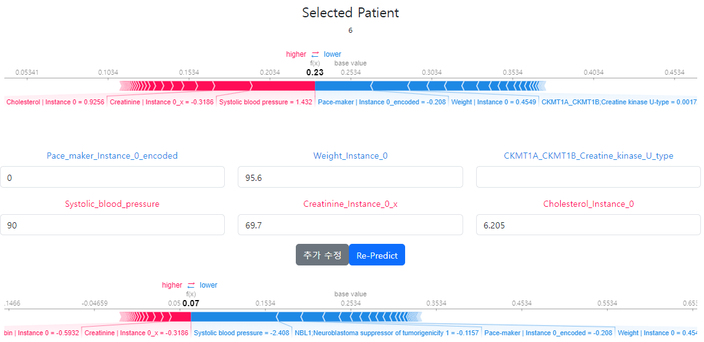Click into the Weight_Instance_0 input field
This screenshot has width=704, height=342.
350,178
